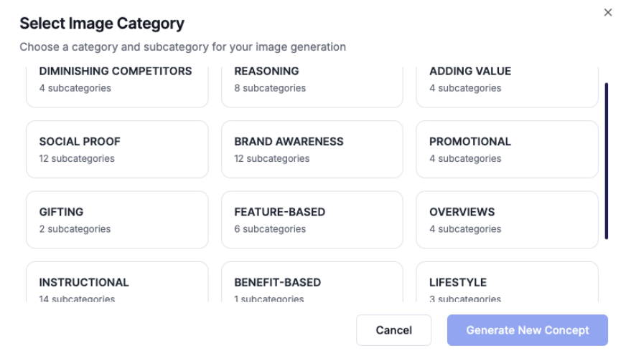631x358 pixels.
Task: Choose the Brand Awareness category
Action: click(312, 149)
